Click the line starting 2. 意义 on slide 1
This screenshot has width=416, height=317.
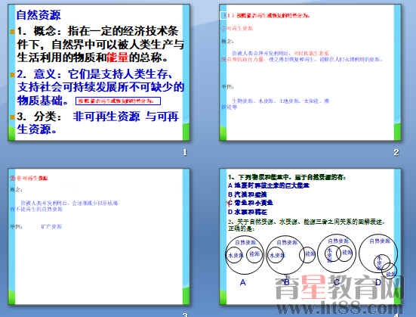[95, 74]
